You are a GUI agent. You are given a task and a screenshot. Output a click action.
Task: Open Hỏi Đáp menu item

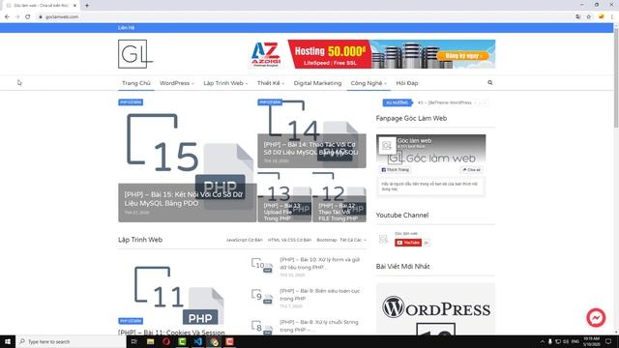407,83
